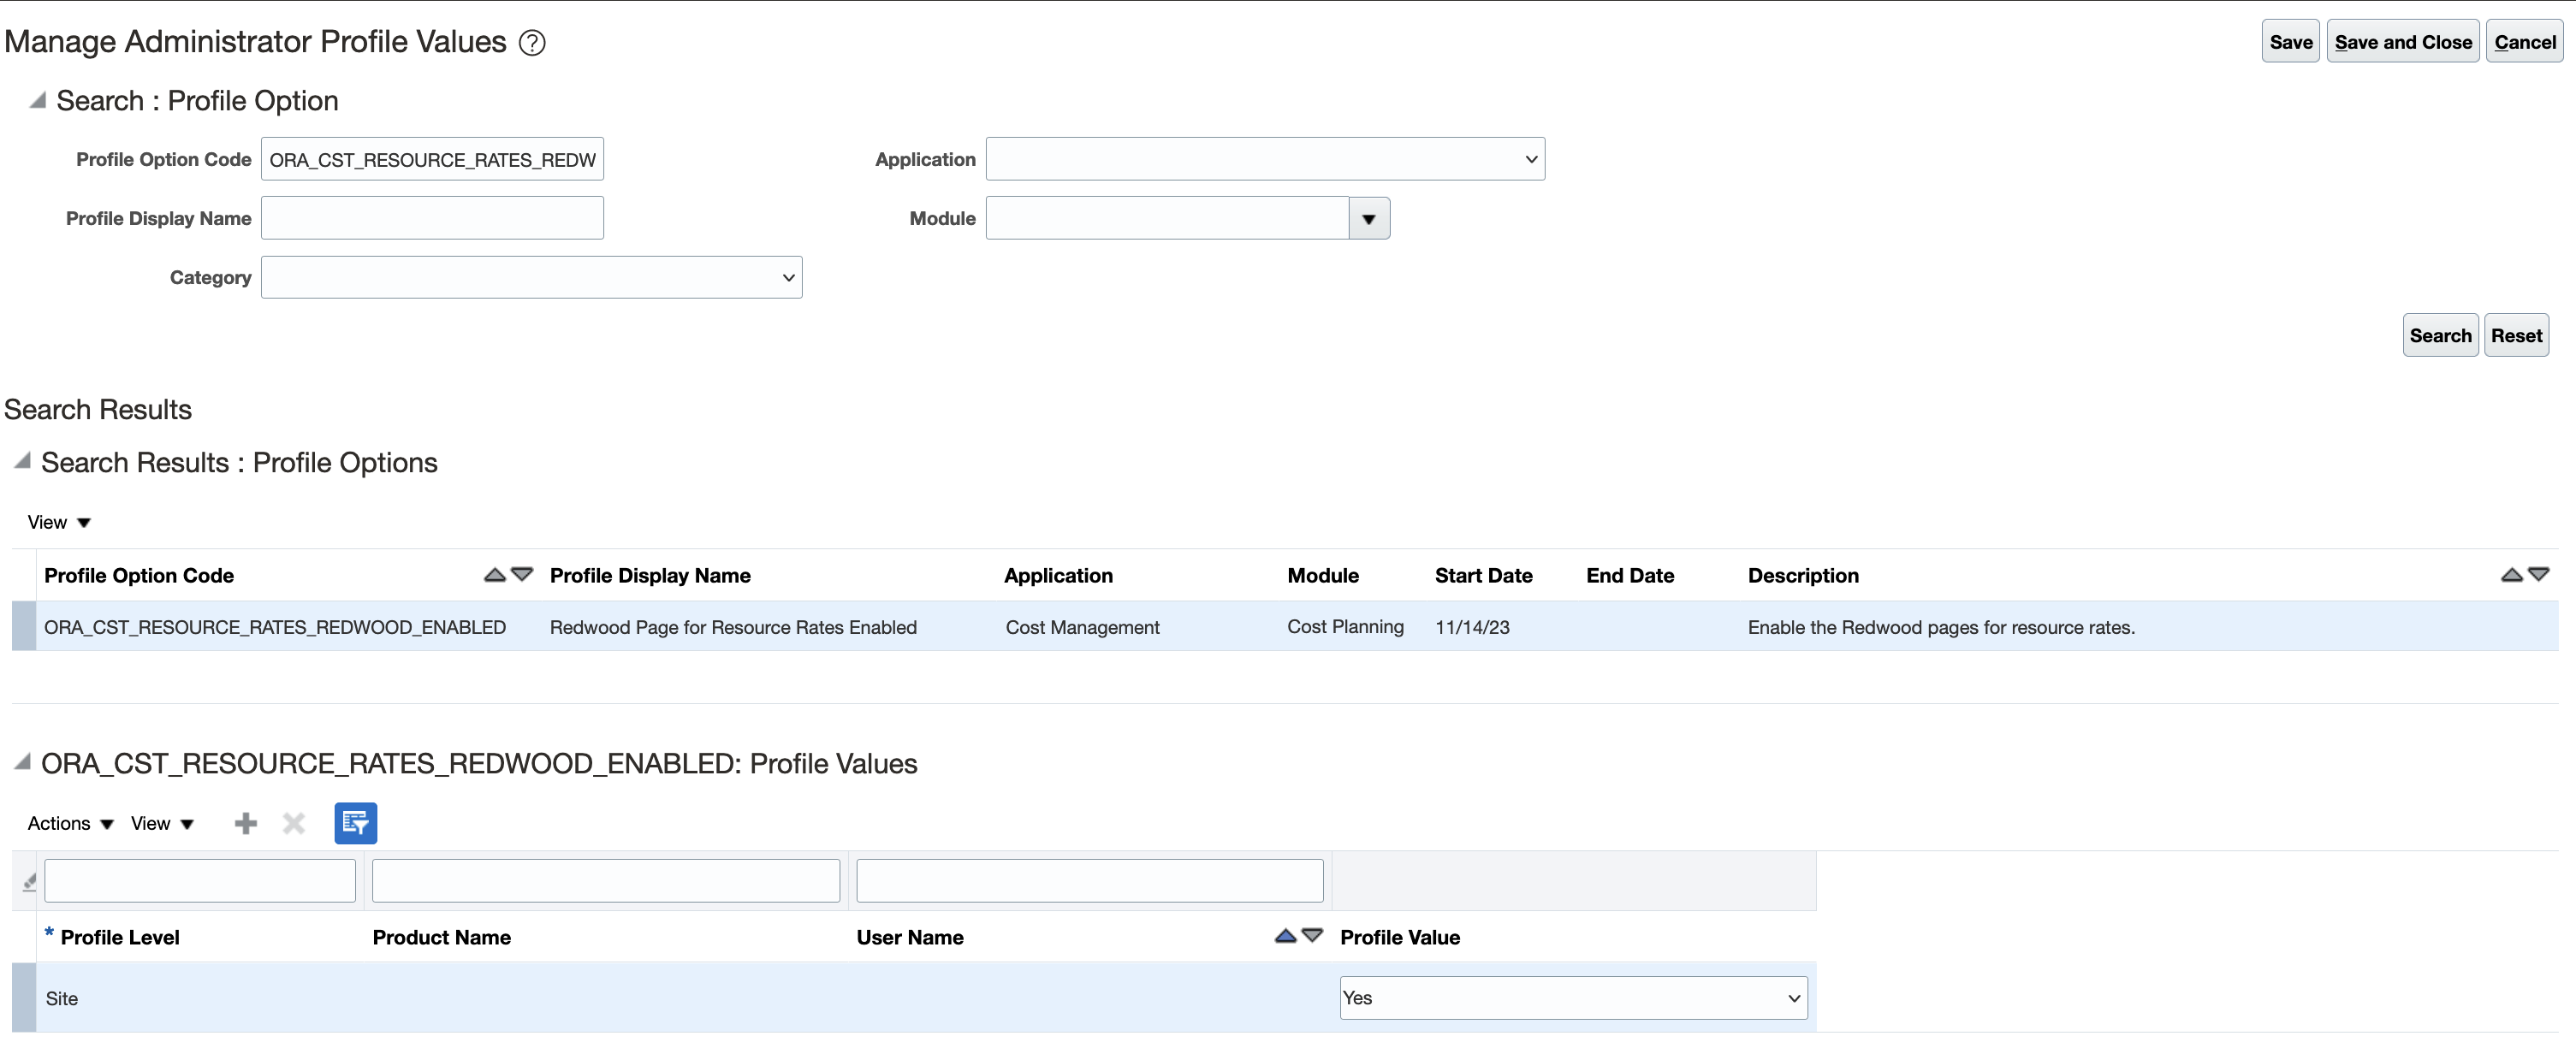Sort Profile Option Code column descending
2576x1042 pixels.
[521, 576]
